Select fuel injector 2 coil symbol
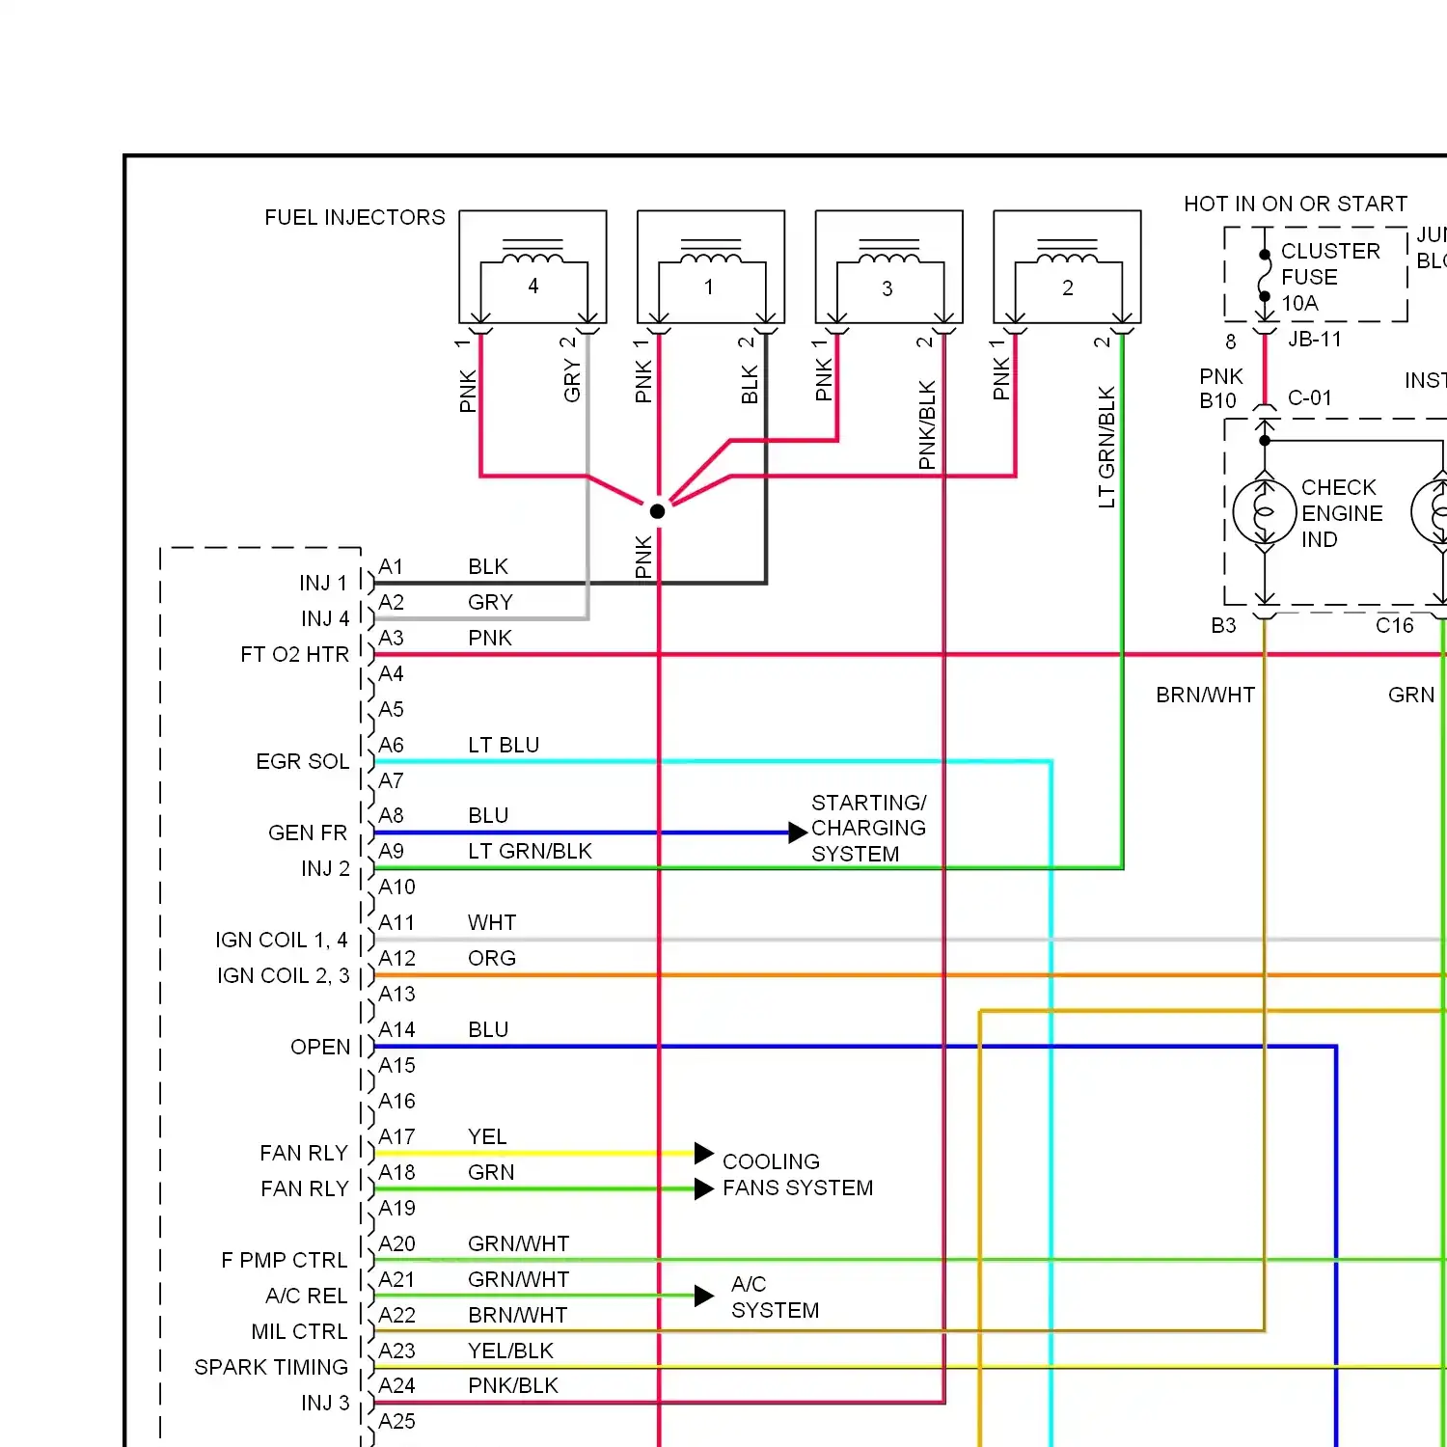Image resolution: width=1447 pixels, height=1447 pixels. [1067, 251]
